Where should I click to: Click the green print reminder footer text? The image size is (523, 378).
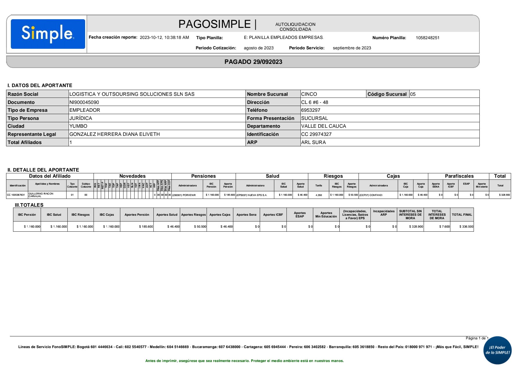point(244,361)
